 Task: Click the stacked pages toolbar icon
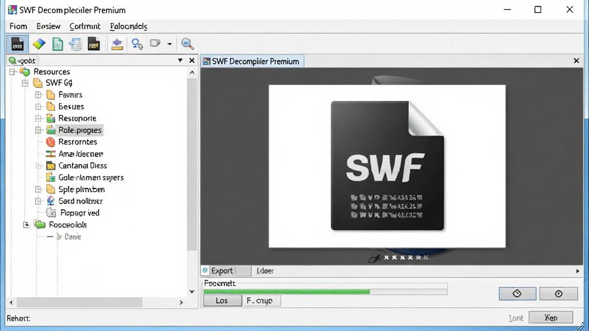click(x=75, y=44)
